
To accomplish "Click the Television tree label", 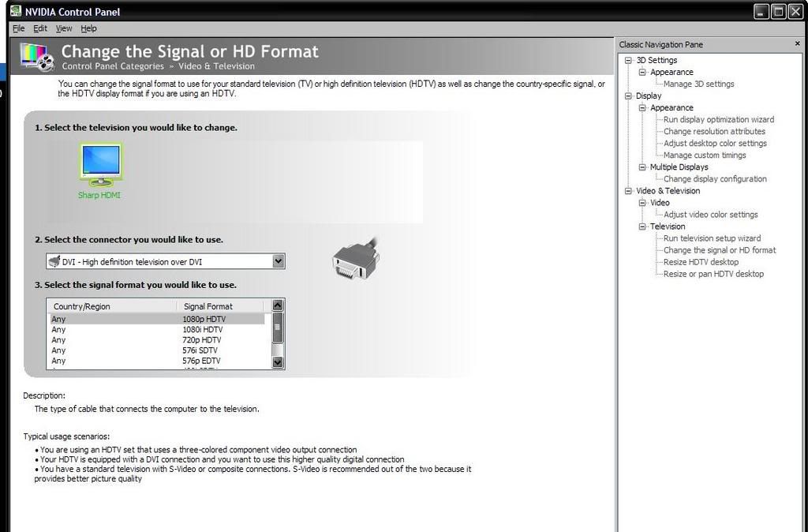I will click(x=668, y=227).
